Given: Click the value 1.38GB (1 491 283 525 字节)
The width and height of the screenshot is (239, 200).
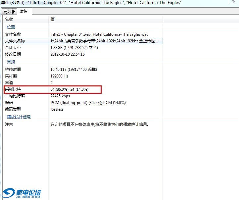Looking at the screenshot, I should [74, 48].
